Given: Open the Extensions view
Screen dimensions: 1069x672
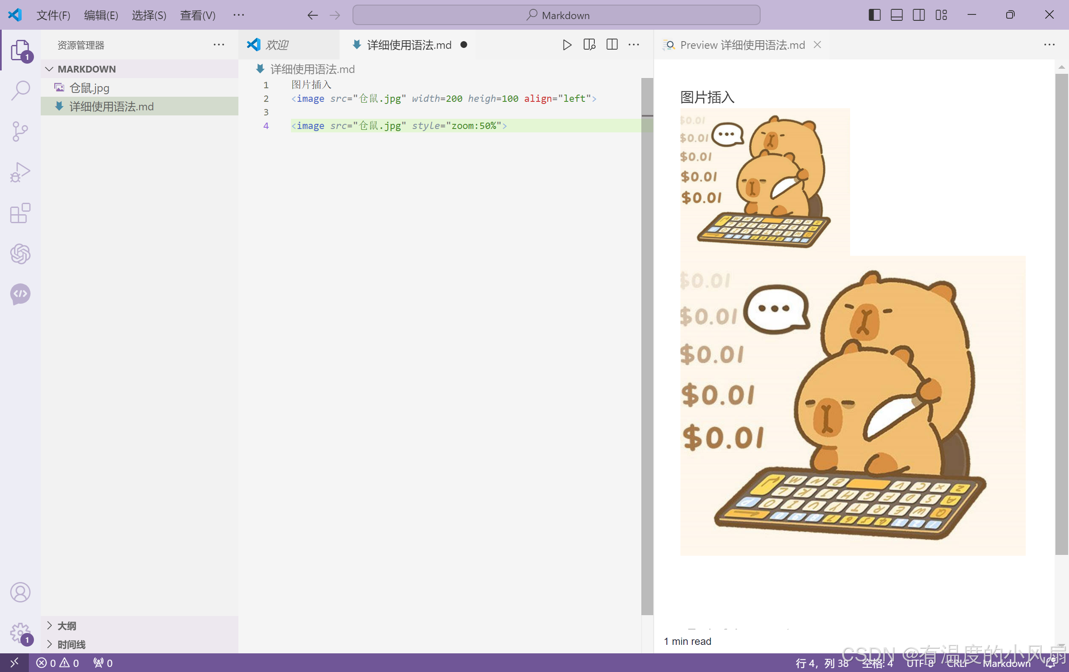Looking at the screenshot, I should [20, 213].
